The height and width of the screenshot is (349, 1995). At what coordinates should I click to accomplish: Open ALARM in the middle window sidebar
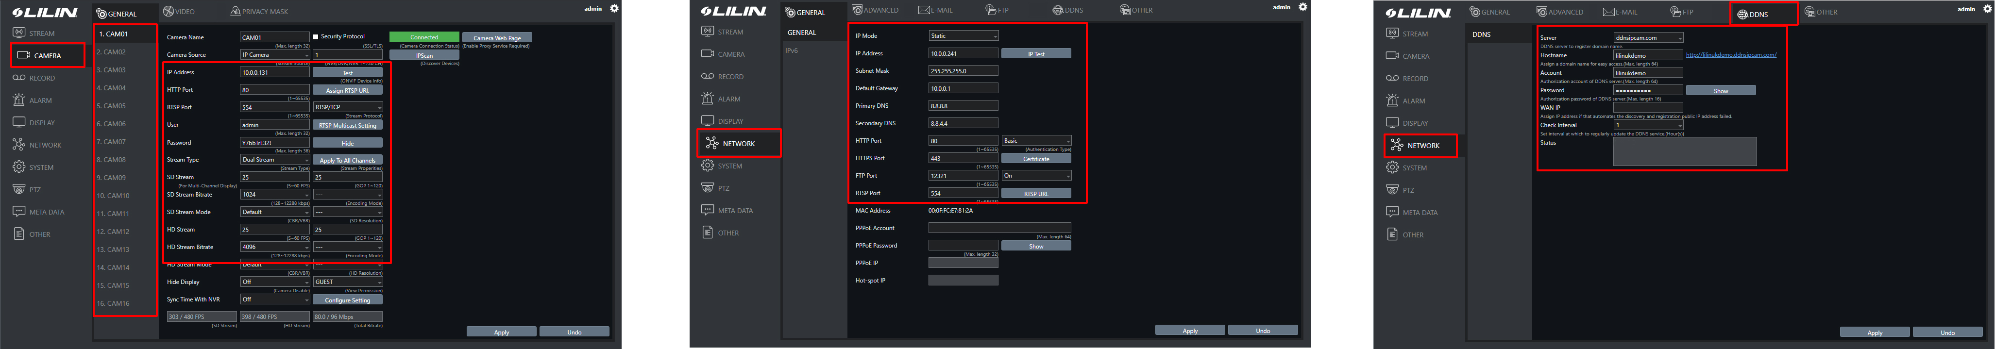tap(721, 99)
